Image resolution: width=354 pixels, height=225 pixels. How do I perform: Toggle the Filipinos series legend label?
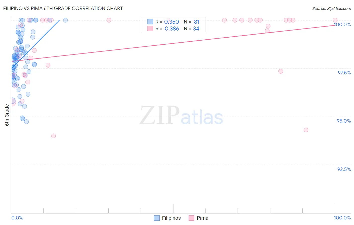click(x=171, y=218)
